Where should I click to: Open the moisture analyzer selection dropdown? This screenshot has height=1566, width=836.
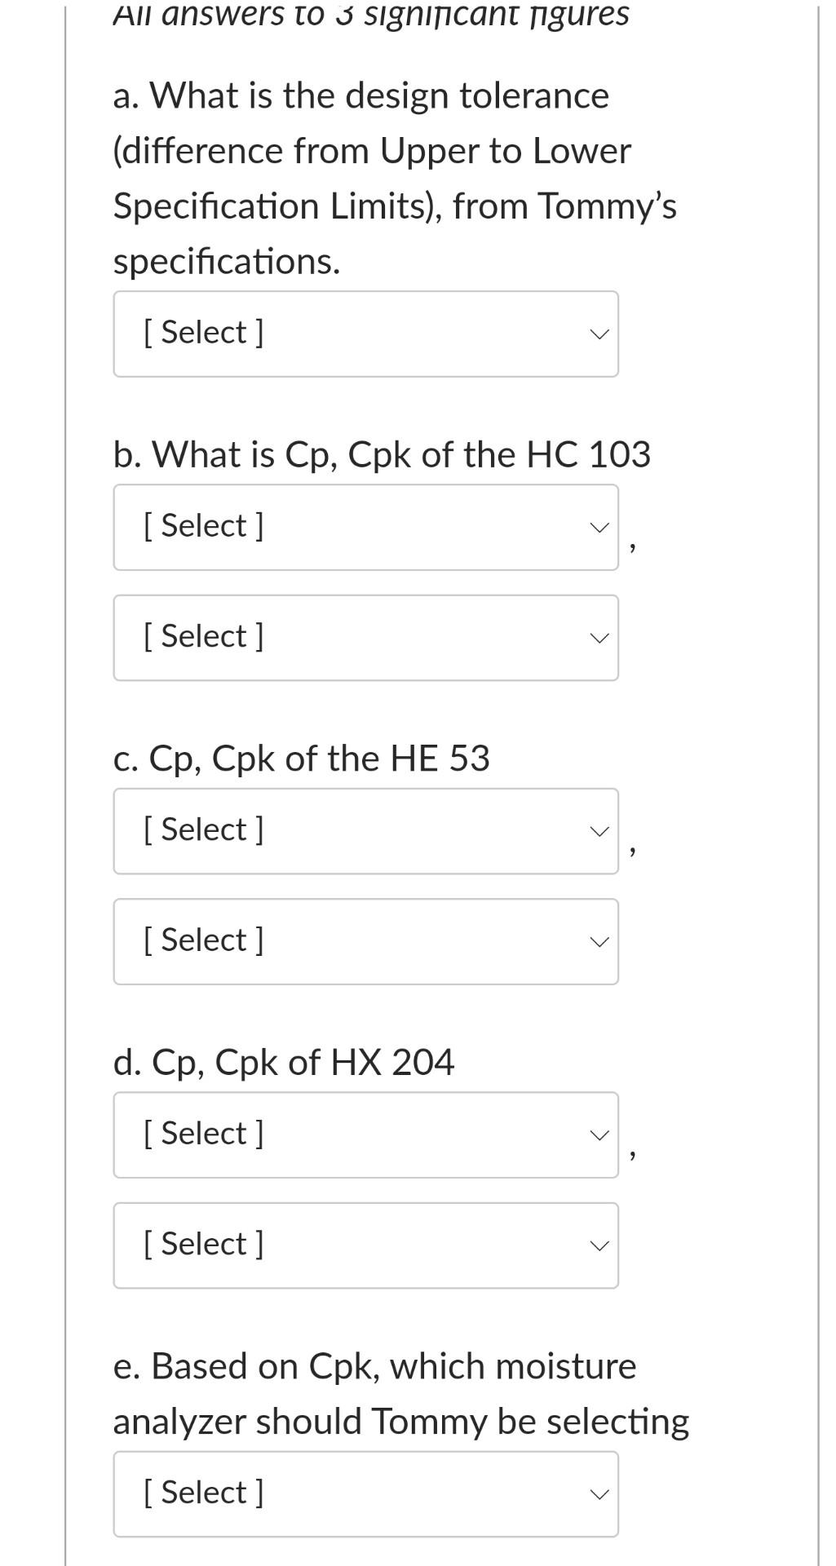pyautogui.click(x=365, y=1493)
